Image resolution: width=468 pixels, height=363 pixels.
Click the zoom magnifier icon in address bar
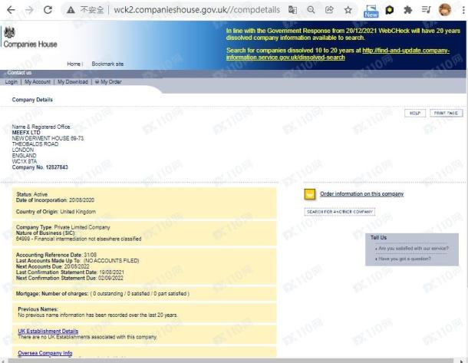(311, 10)
